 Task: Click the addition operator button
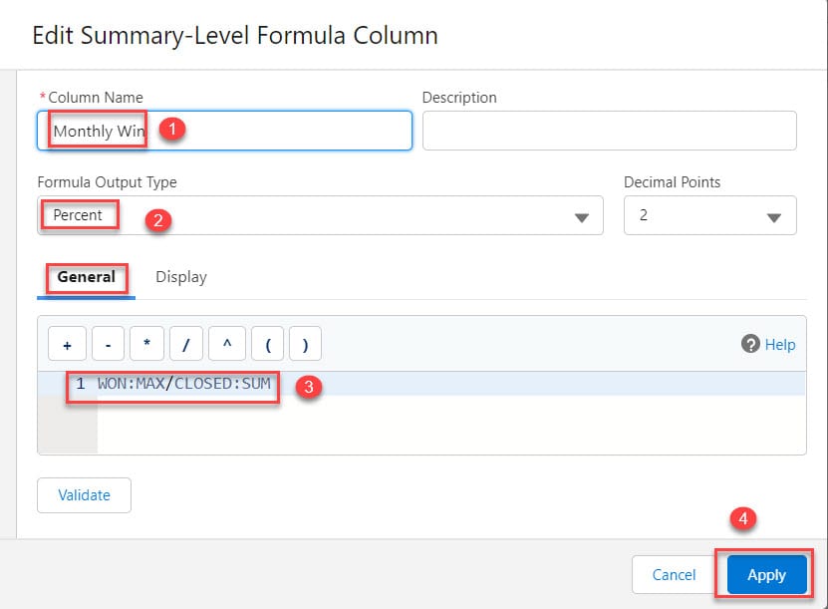[x=67, y=343]
